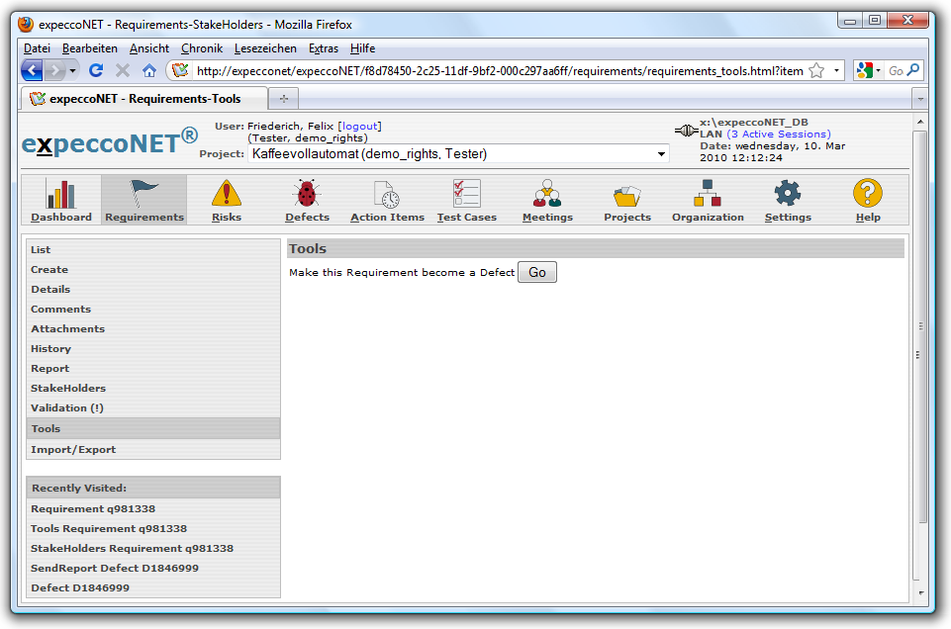Click the URL address bar field
951x629 pixels.
click(495, 70)
